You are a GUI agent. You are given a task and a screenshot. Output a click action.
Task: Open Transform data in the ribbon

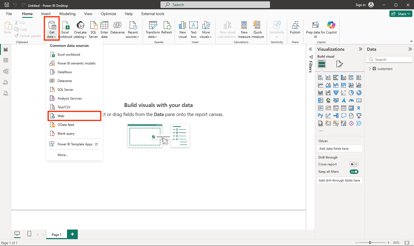[153, 30]
